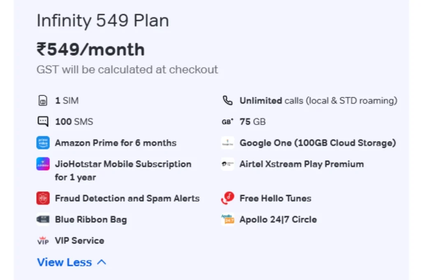
Task: Click the GB data icon
Action: click(227, 122)
